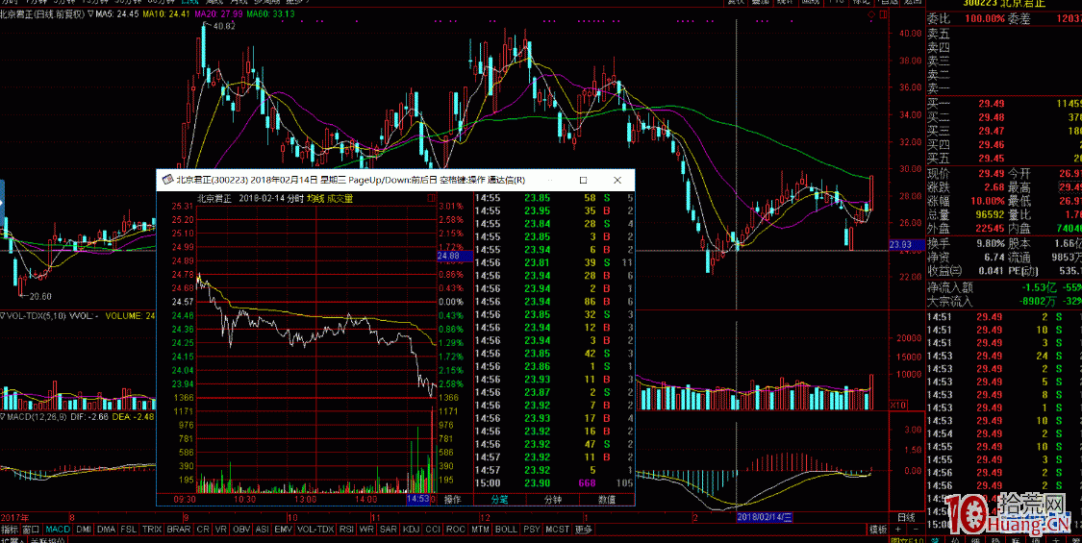Select the MCST indicator tab

tap(558, 530)
